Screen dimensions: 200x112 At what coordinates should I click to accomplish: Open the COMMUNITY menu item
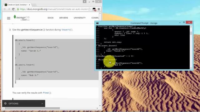tap(95, 18)
